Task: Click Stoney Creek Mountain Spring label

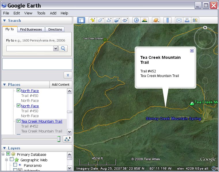Action: point(173,119)
